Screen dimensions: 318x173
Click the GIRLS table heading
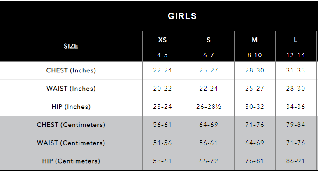pos(182,16)
